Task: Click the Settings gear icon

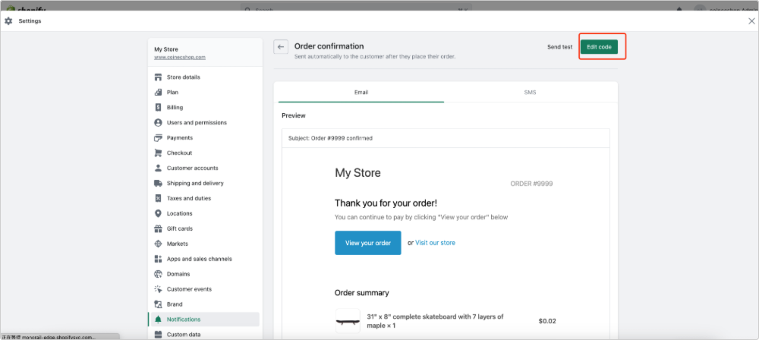Action: (x=8, y=21)
